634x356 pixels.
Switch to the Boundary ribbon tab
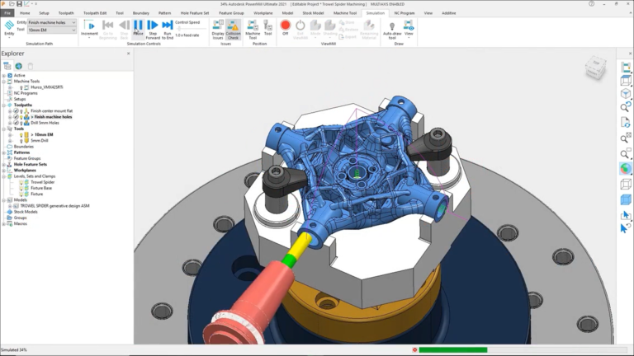coord(140,13)
